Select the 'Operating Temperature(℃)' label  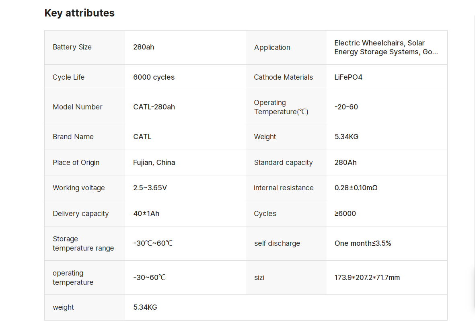pos(281,107)
